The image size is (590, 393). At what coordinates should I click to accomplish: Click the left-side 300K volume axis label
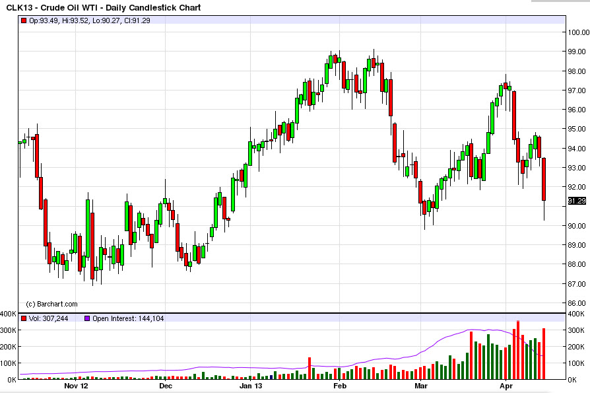pyautogui.click(x=9, y=330)
